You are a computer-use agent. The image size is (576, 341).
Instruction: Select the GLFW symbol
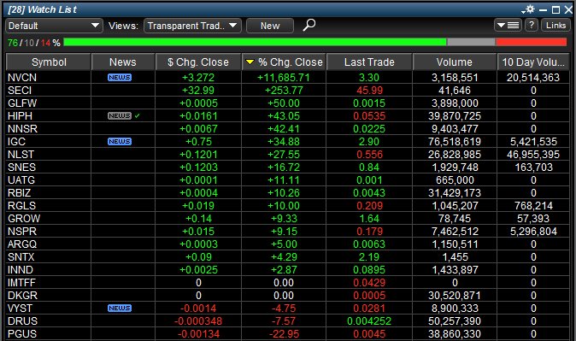click(22, 103)
